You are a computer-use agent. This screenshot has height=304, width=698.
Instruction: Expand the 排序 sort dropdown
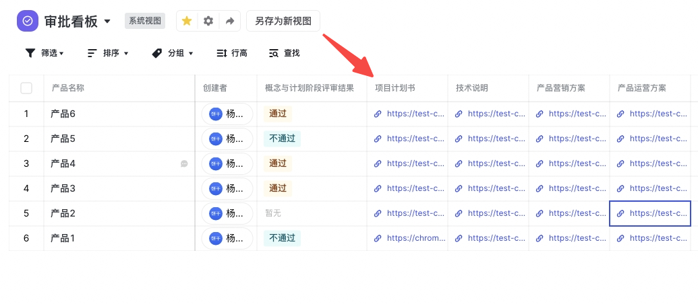108,53
